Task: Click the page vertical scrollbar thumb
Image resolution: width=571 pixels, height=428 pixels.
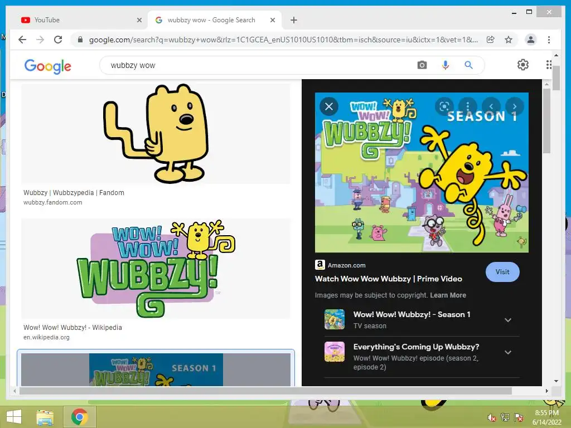Action: coord(556,78)
